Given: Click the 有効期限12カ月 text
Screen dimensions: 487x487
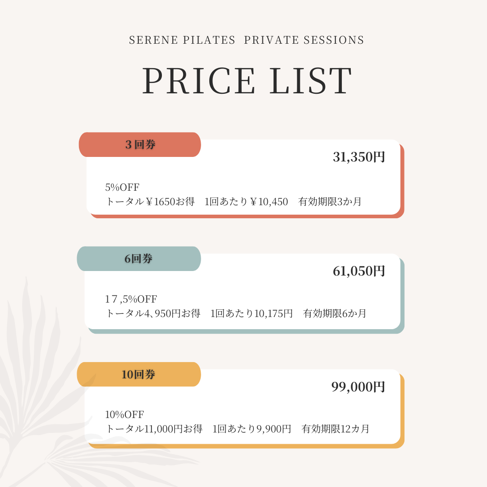Looking at the screenshot, I should tap(335, 429).
